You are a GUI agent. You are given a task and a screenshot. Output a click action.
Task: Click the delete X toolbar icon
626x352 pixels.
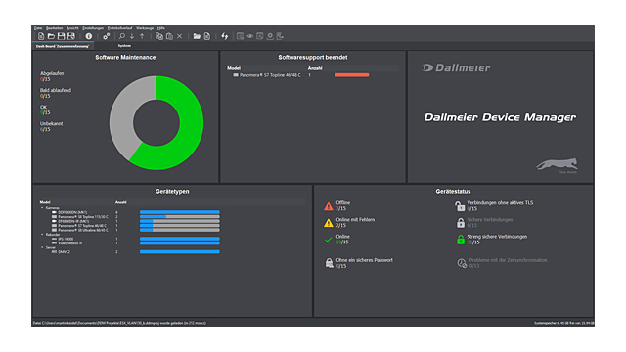click(x=180, y=36)
